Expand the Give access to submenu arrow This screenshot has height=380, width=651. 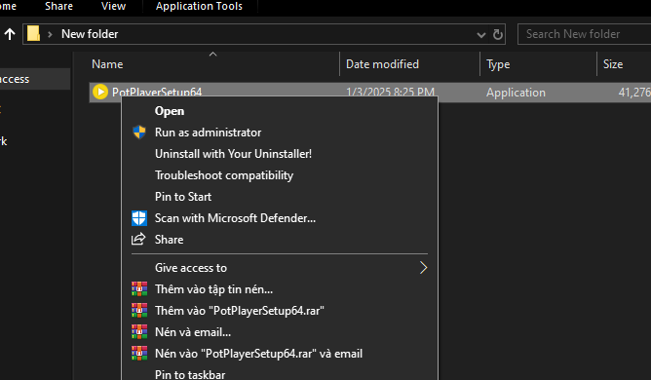(x=423, y=267)
